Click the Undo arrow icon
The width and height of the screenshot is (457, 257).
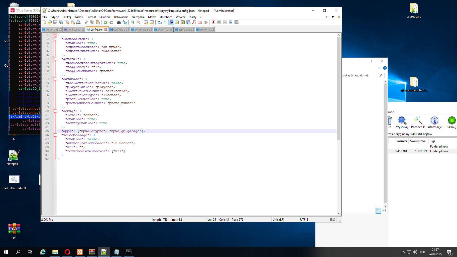pyautogui.click(x=105, y=22)
